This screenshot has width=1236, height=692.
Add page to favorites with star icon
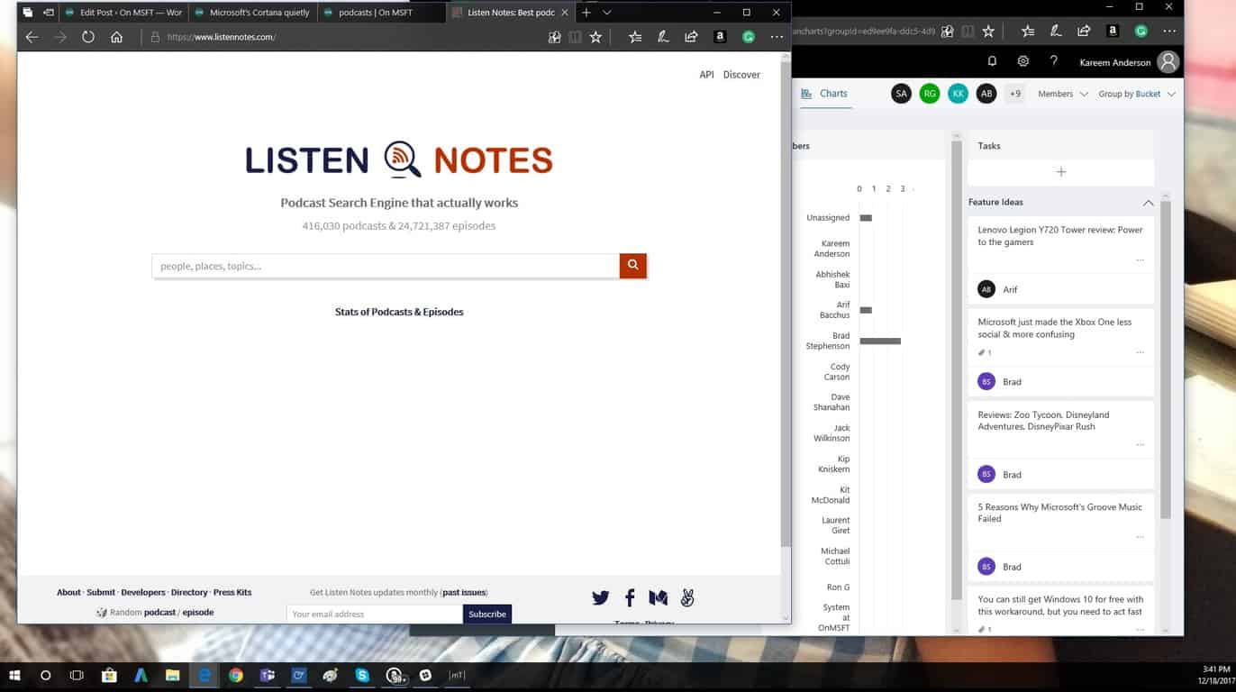pyautogui.click(x=595, y=37)
